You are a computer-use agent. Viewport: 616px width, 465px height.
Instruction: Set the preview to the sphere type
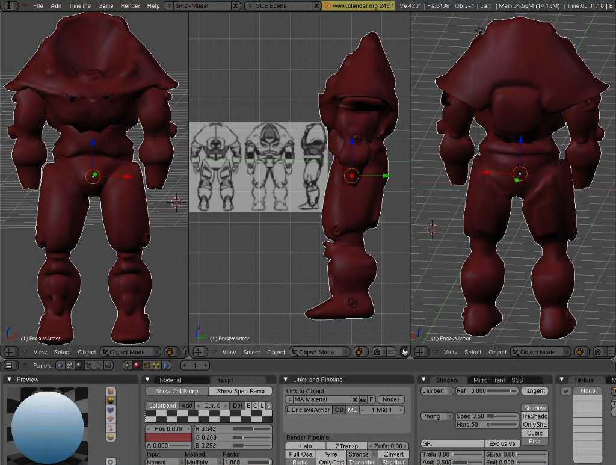(x=111, y=401)
